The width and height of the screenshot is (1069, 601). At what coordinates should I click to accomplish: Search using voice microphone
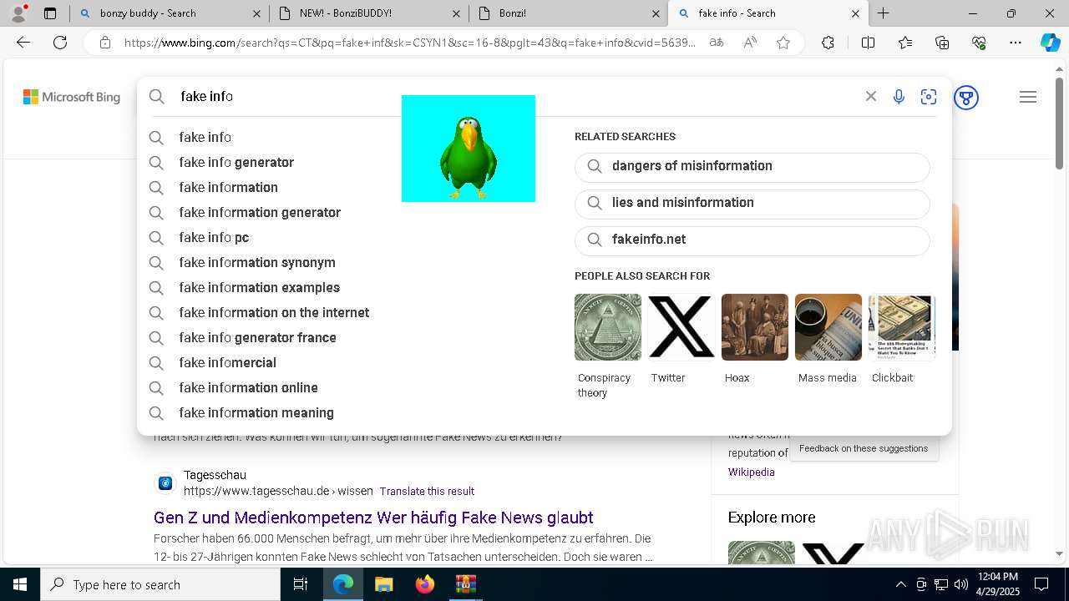899,97
